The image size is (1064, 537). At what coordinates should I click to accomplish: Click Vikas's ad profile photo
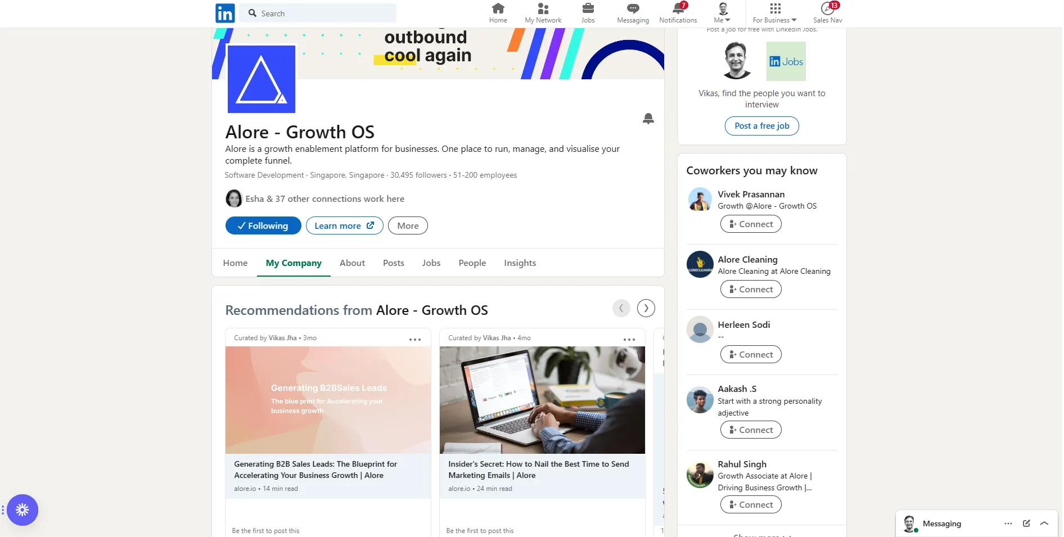[x=736, y=61]
